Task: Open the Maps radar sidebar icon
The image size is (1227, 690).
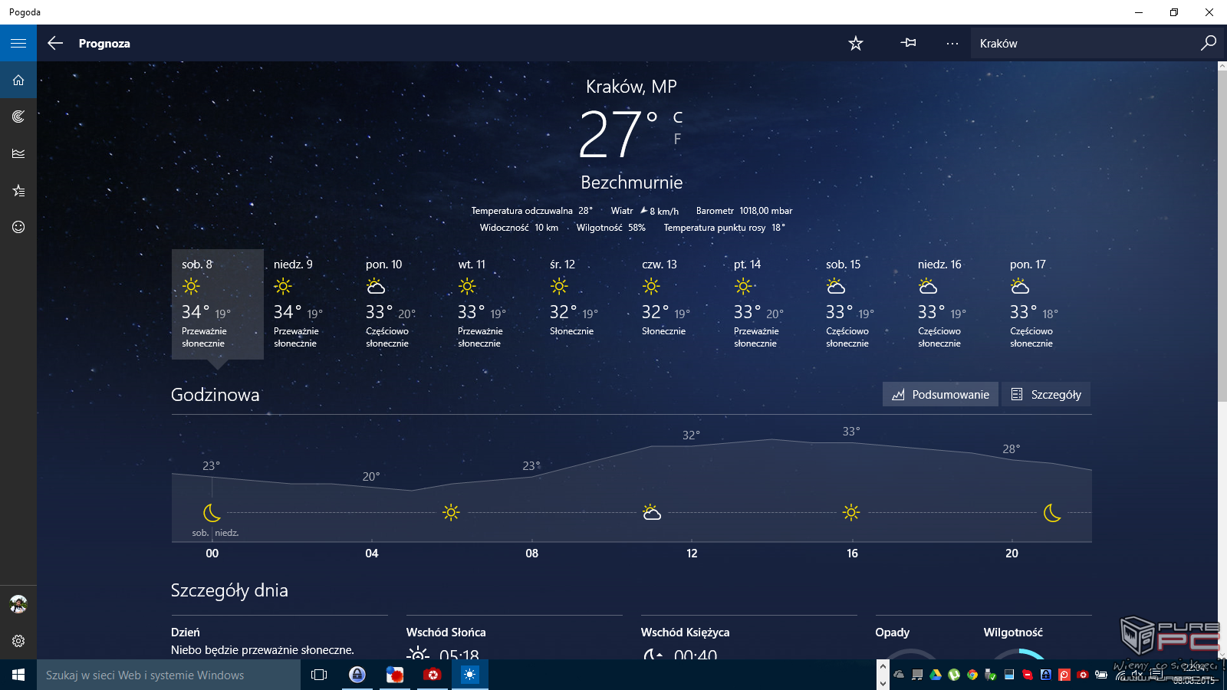Action: coord(18,117)
